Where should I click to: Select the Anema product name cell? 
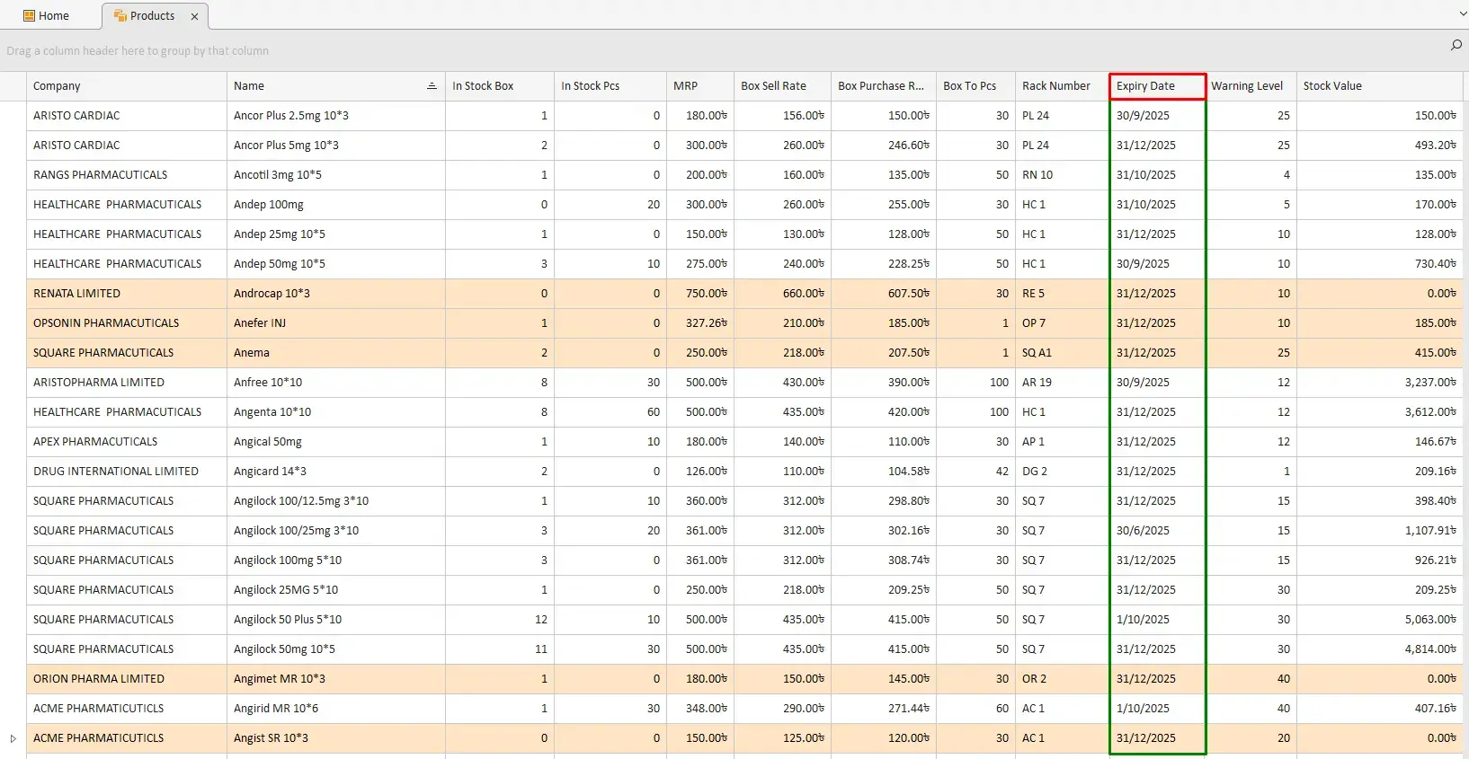(x=336, y=353)
